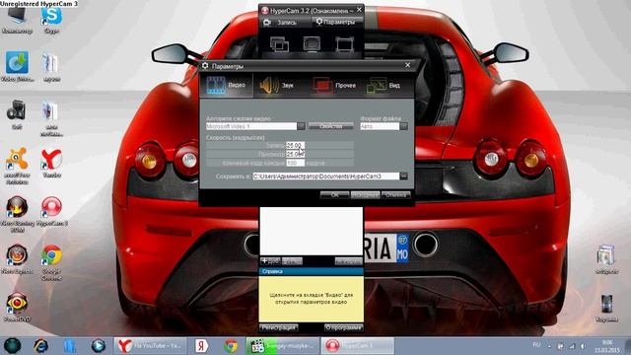631x355 pixels.
Task: Open the green download-arrow desktop shortcut
Action: (x=17, y=67)
